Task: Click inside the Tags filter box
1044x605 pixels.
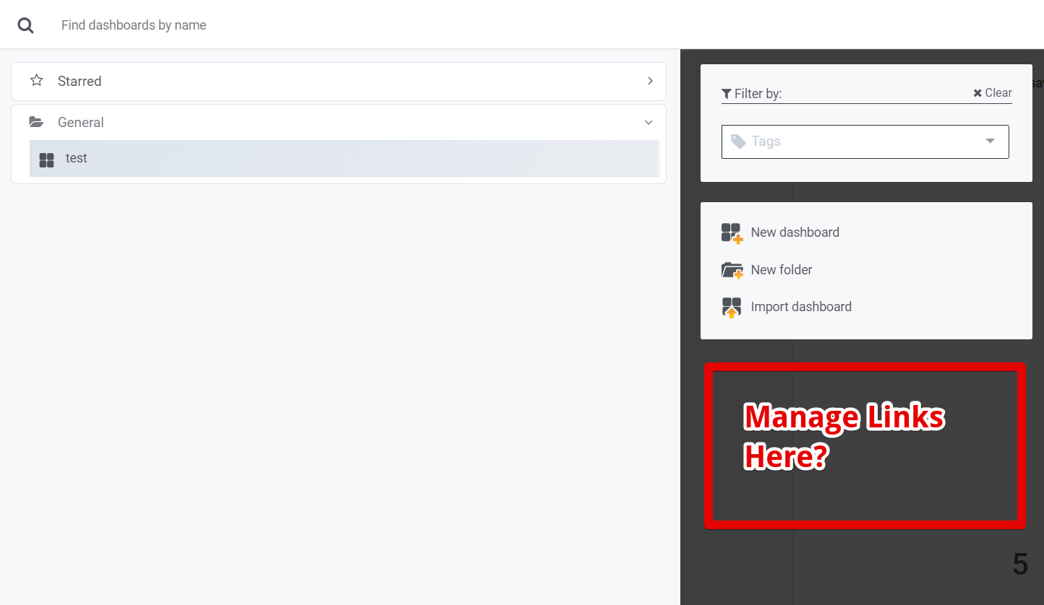Action: click(x=865, y=142)
